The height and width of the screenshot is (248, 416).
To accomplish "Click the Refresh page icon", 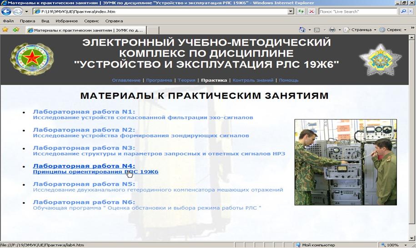I will tap(301, 11).
